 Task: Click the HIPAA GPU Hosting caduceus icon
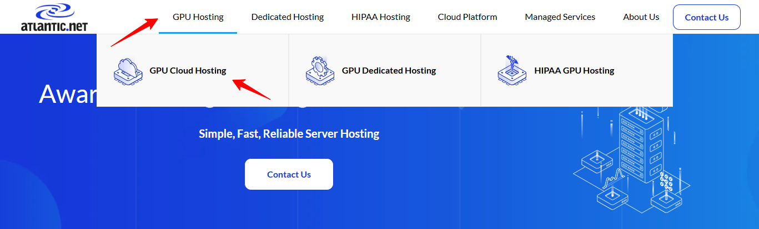coord(511,70)
